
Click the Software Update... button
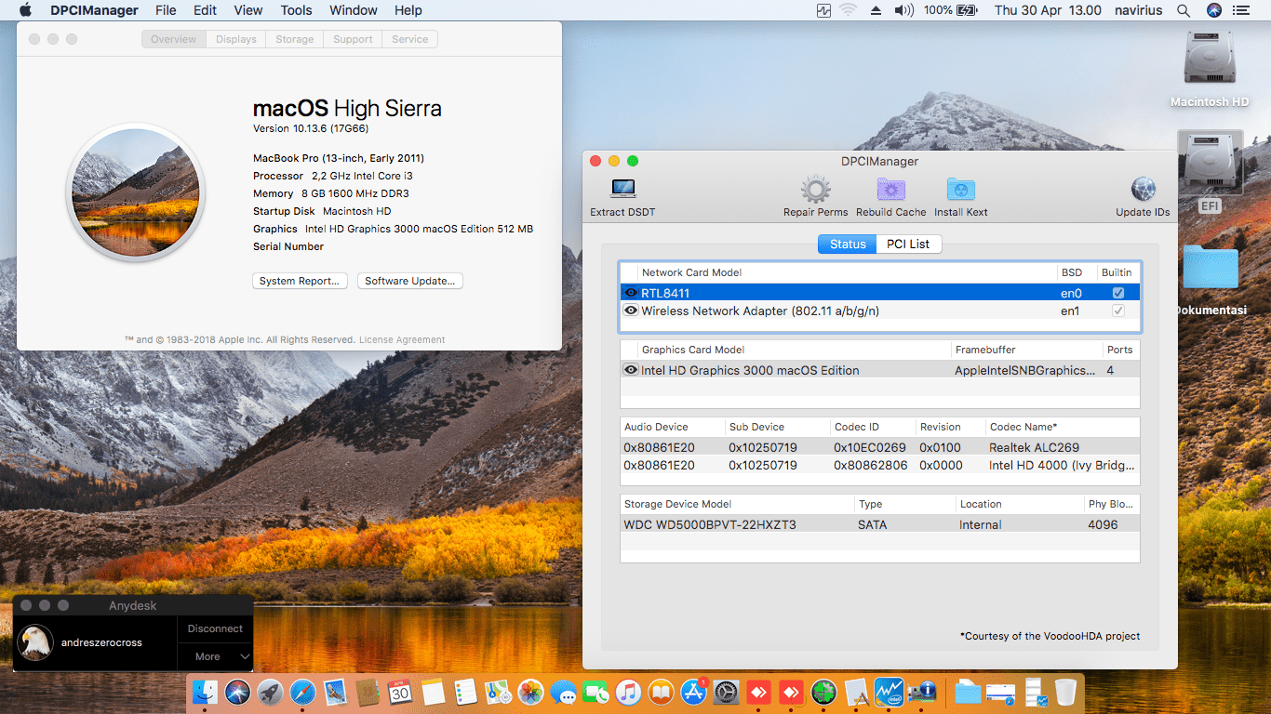(x=409, y=281)
